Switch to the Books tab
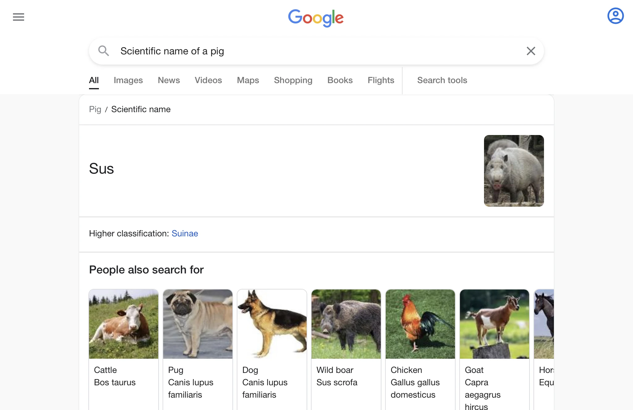 pos(340,80)
